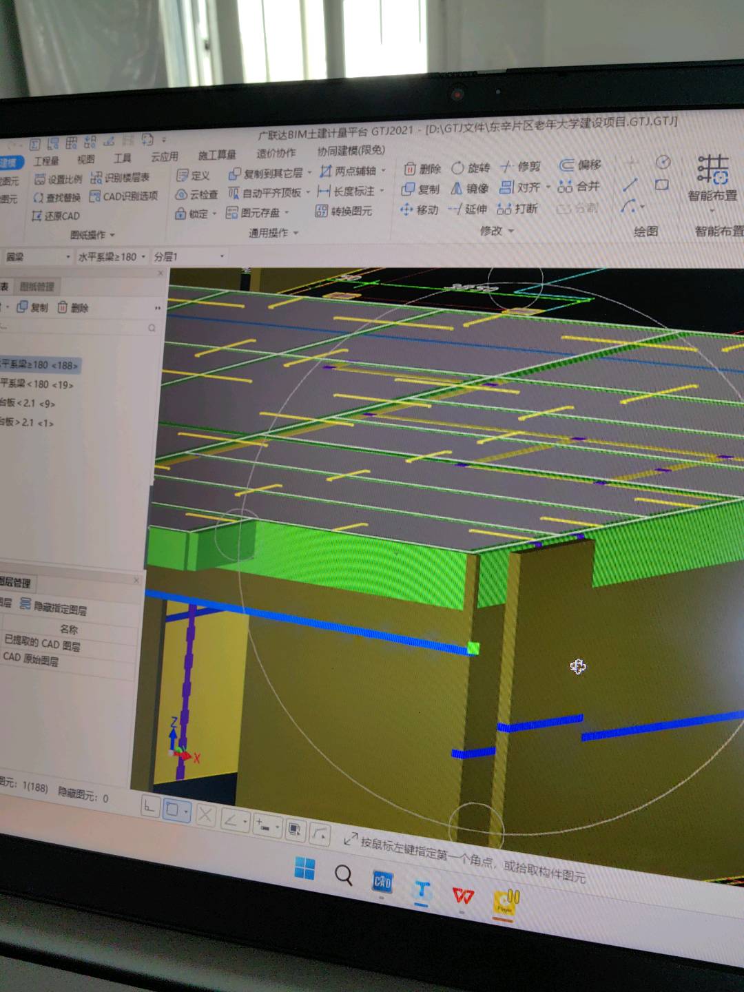
Task: Select the 打断 (break) tool
Action: [x=517, y=208]
